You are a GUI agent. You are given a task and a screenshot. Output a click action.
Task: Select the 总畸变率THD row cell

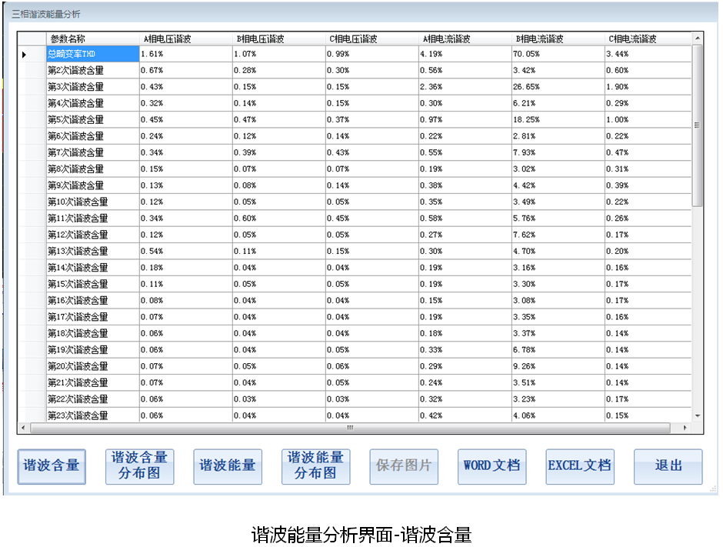click(92, 54)
